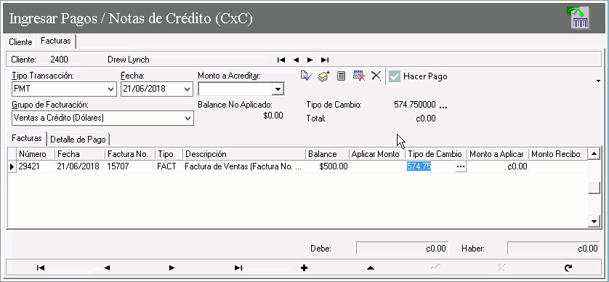Open the Detalle de Pago tab
Screen dimensions: 609x282
(78, 139)
